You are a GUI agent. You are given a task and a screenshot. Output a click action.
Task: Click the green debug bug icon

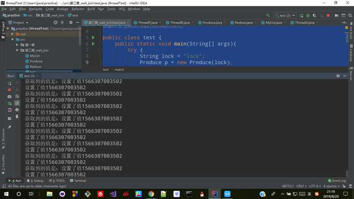308,16
